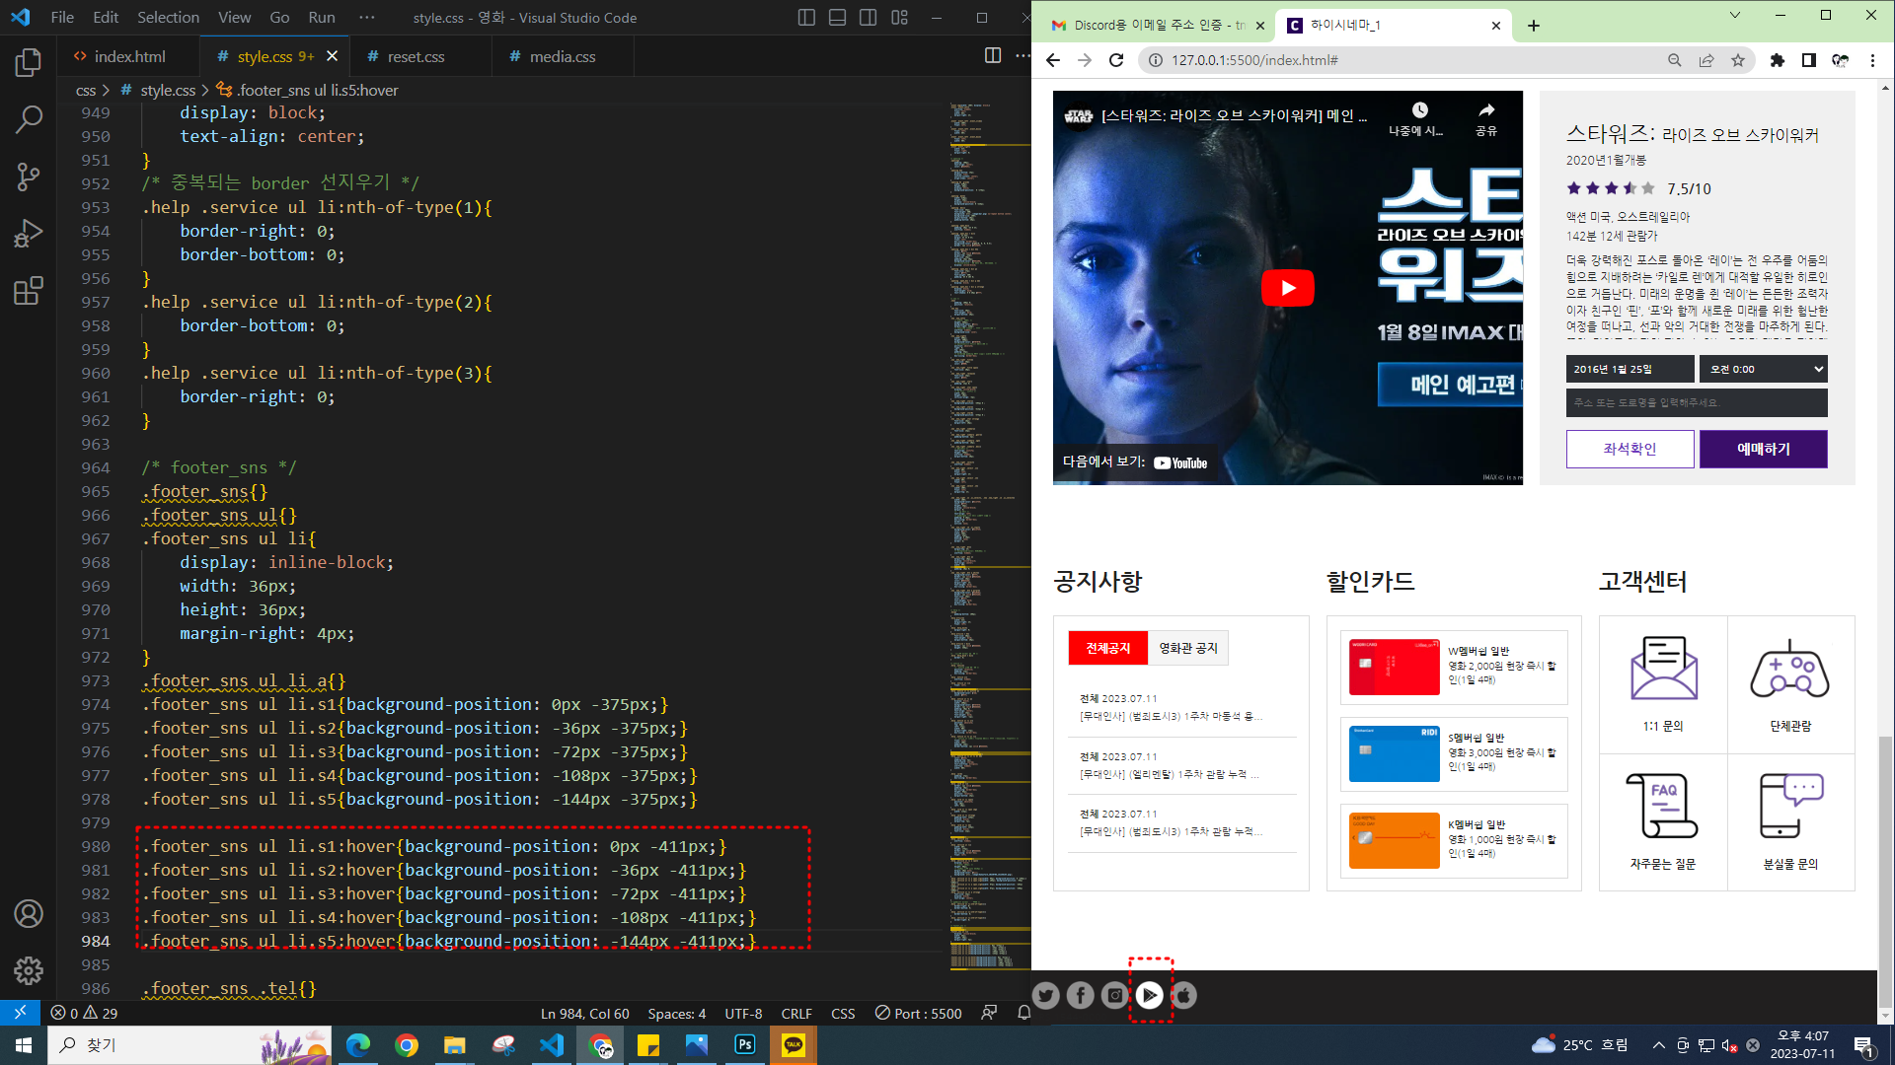Image resolution: width=1895 pixels, height=1065 pixels.
Task: Expand the Chrome tab search chevron
Action: [x=1734, y=16]
